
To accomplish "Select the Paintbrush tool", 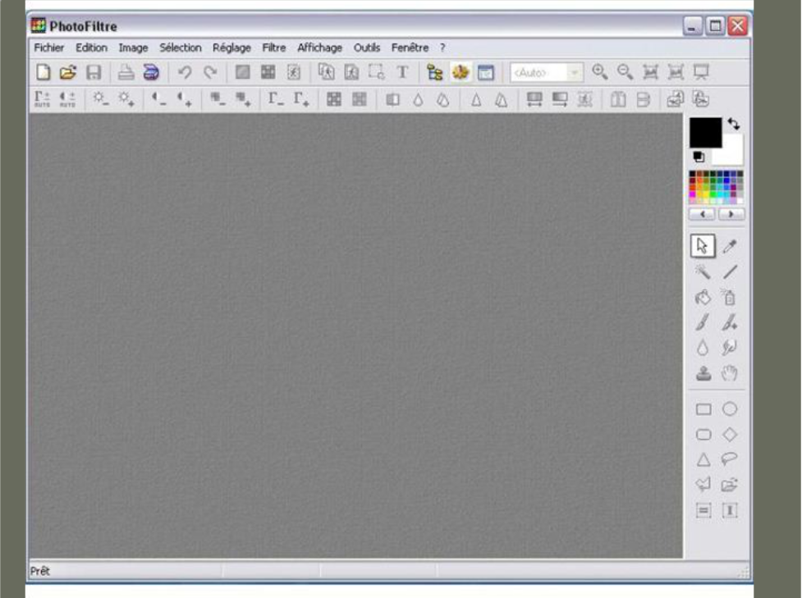I will [703, 322].
